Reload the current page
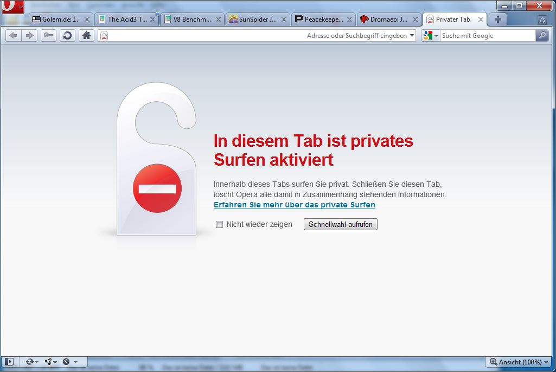The height and width of the screenshot is (372, 556). [67, 35]
